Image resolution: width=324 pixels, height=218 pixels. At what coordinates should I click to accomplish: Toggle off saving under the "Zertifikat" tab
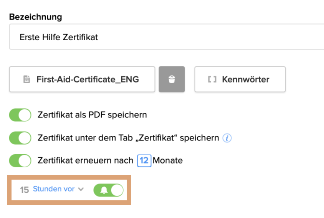tap(20, 138)
